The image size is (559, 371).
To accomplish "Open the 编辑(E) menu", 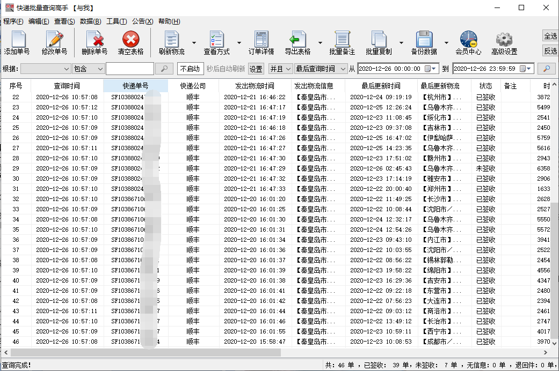I will 39,21.
